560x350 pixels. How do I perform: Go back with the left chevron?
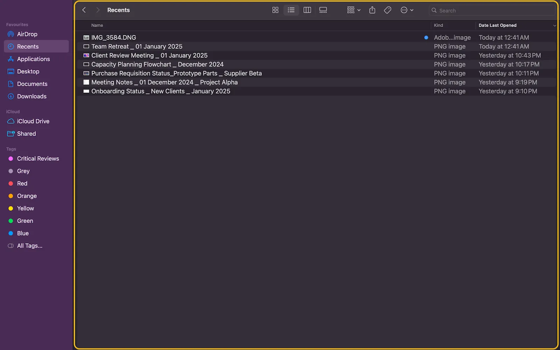point(84,10)
